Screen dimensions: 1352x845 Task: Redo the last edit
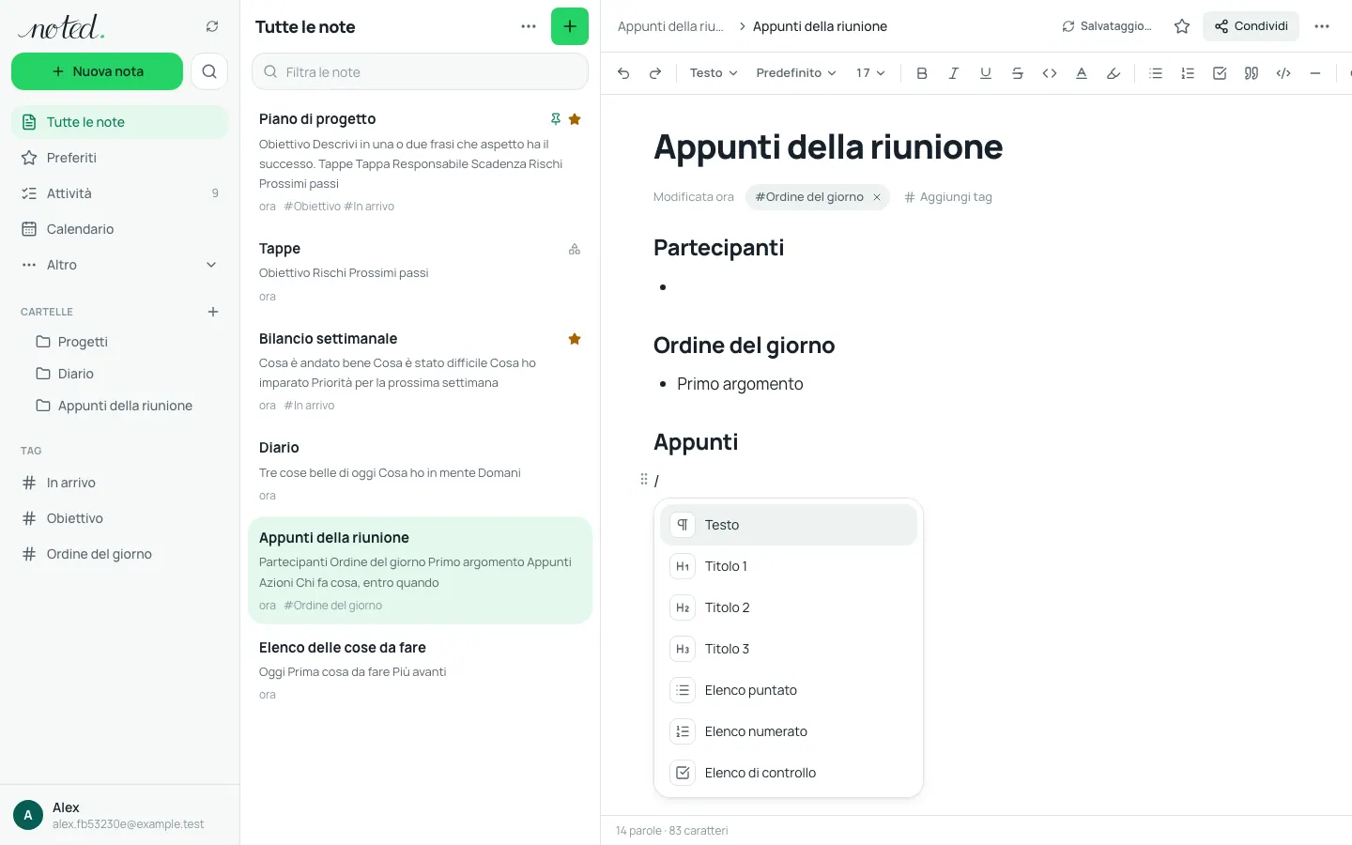655,73
